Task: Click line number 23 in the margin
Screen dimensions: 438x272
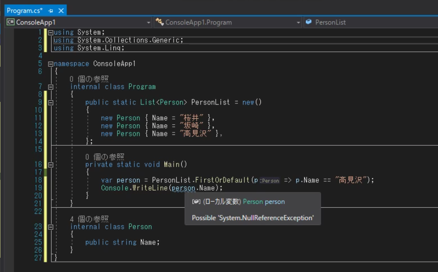Action: 38,227
